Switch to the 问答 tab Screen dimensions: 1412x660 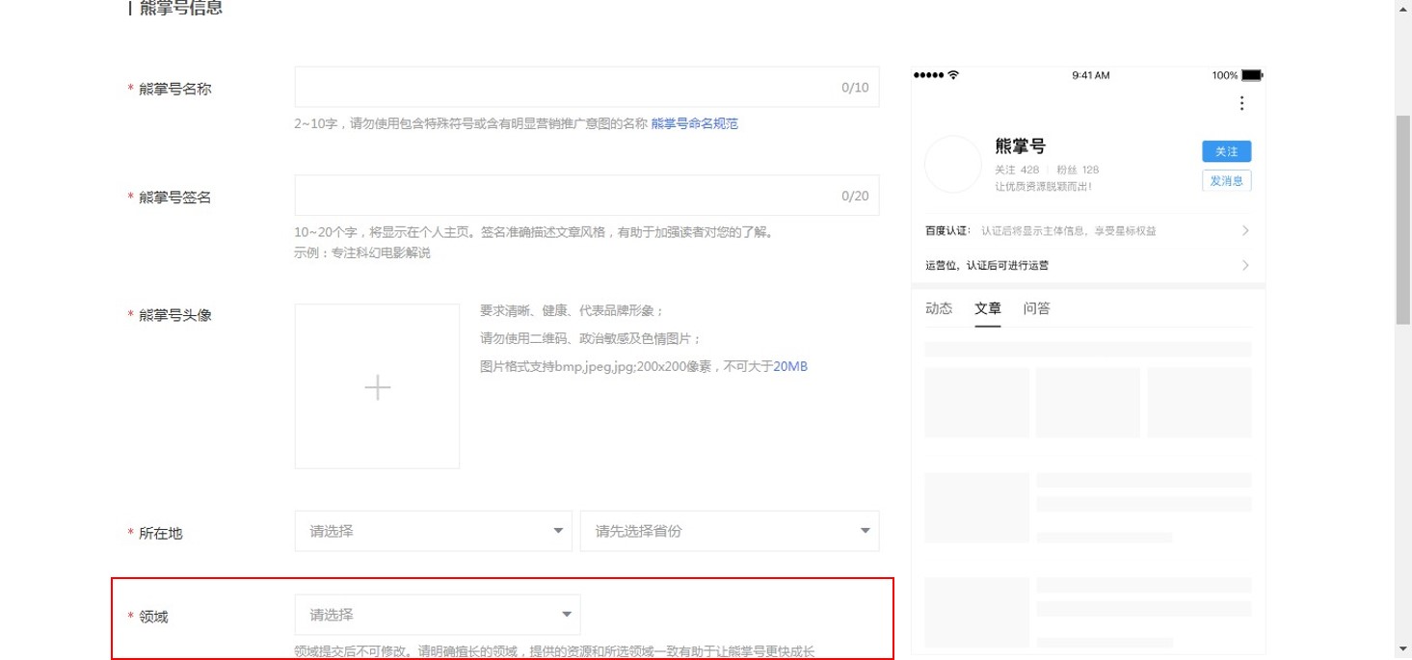click(x=1037, y=308)
